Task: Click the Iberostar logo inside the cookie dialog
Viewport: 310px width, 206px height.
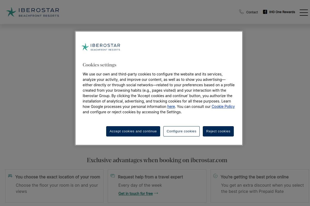Action: point(101,47)
